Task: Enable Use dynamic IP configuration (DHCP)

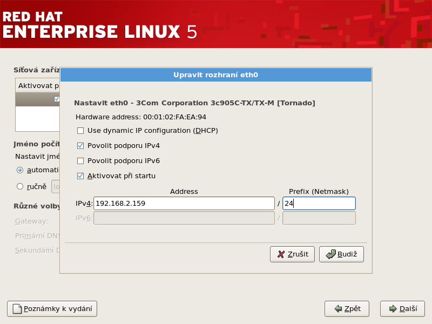Action: click(x=80, y=131)
